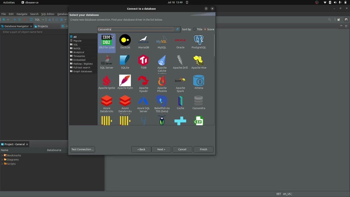Focus the Cassandra search field
Image resolution: width=350 pixels, height=197 pixels.
pos(135,29)
